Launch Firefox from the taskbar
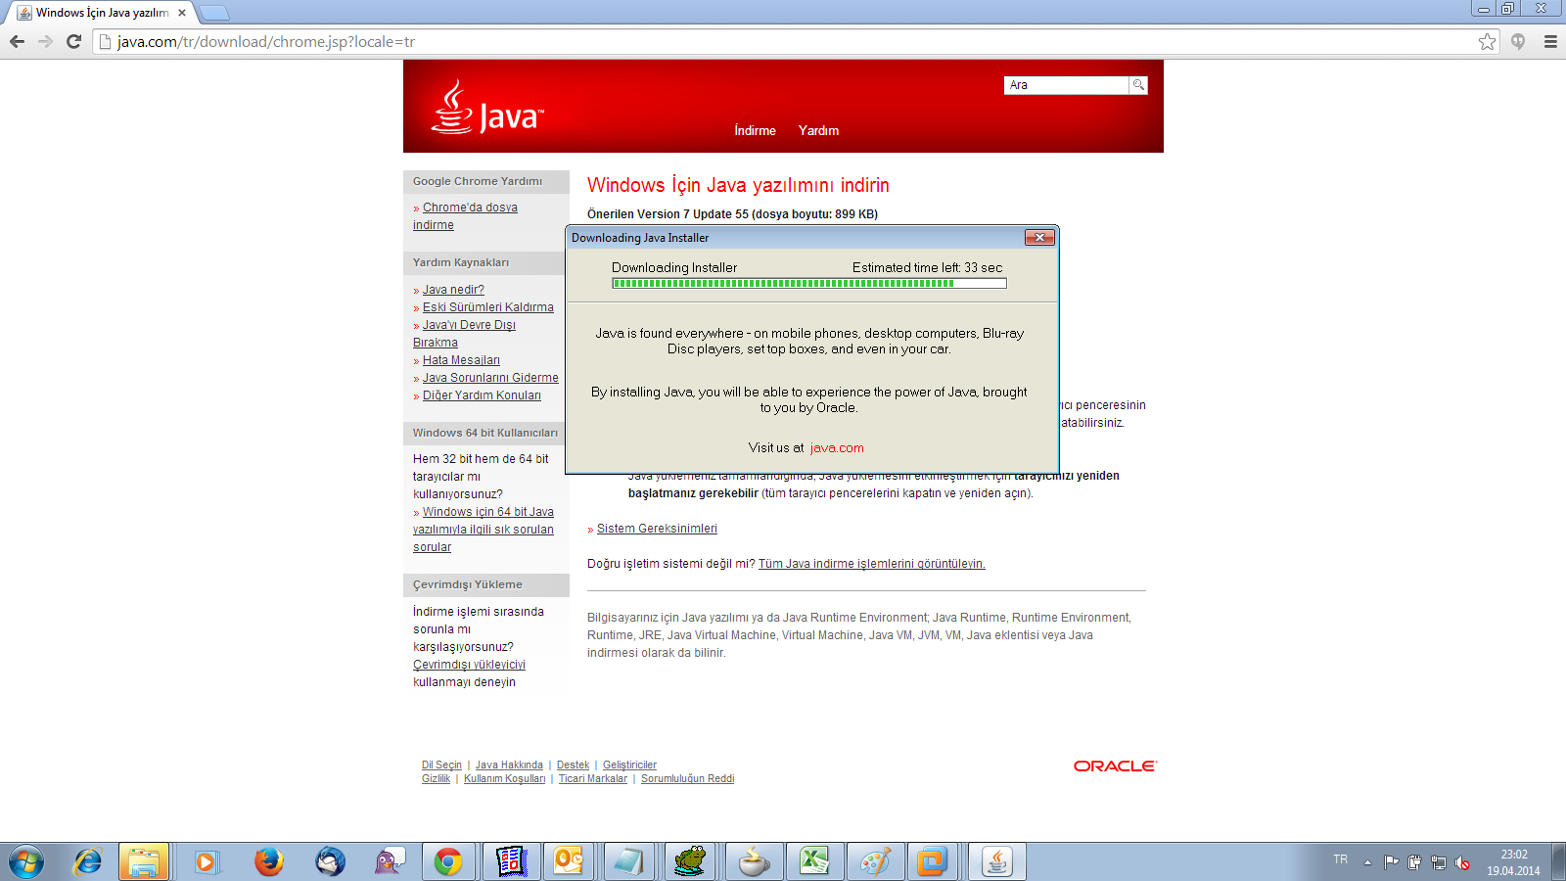 pyautogui.click(x=268, y=862)
